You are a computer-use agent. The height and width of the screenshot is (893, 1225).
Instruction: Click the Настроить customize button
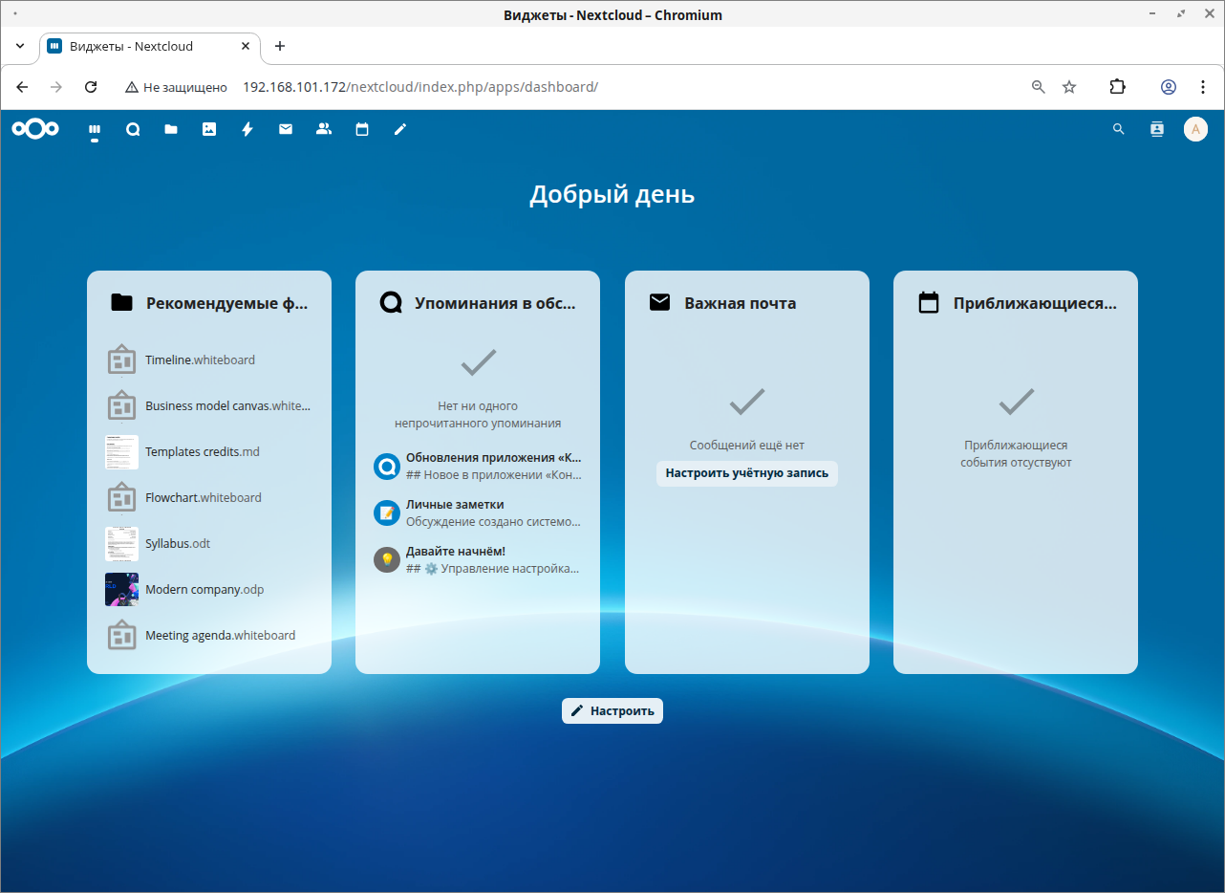coord(612,711)
